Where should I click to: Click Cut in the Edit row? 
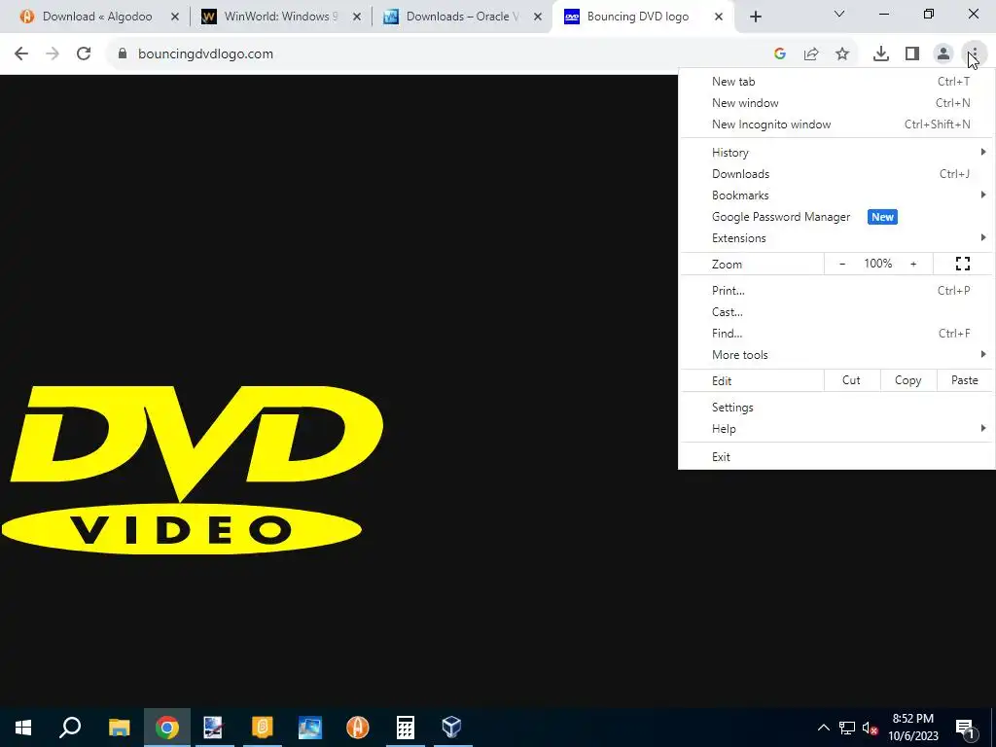851,380
